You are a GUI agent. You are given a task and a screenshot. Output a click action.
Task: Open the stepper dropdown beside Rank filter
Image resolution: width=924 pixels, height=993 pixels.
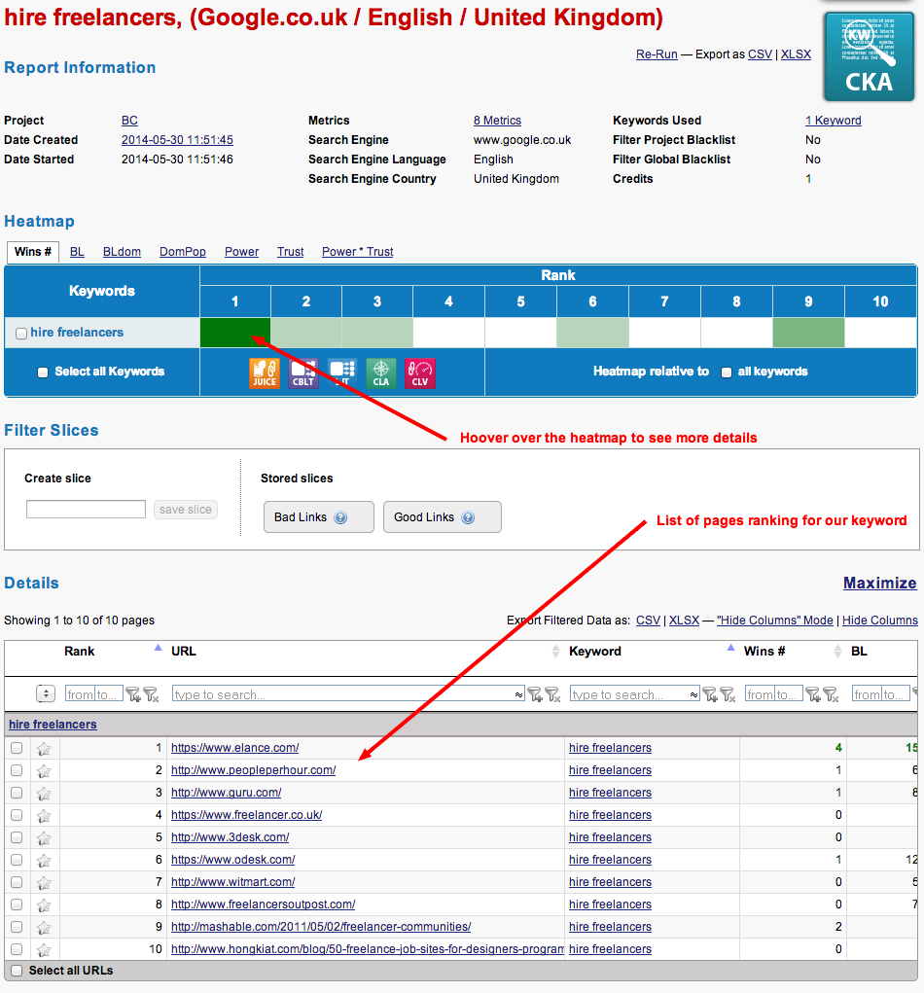pyautogui.click(x=46, y=694)
